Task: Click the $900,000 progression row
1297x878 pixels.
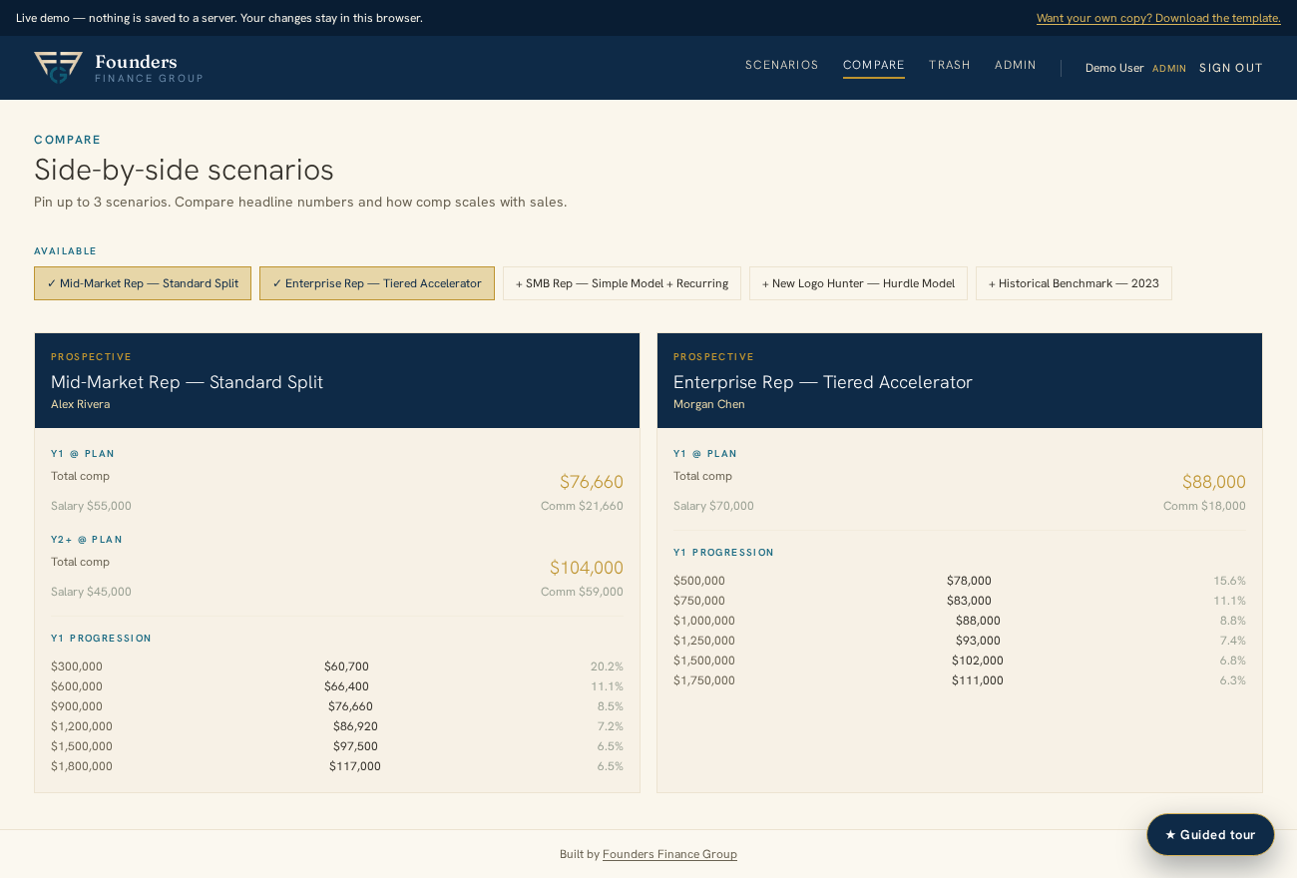Action: pos(337,706)
